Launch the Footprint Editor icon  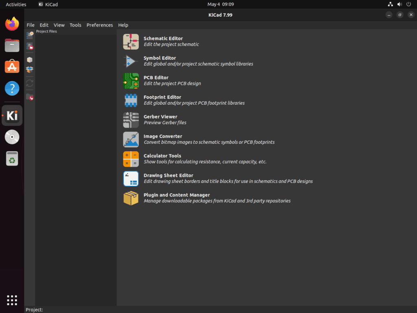pyautogui.click(x=131, y=100)
